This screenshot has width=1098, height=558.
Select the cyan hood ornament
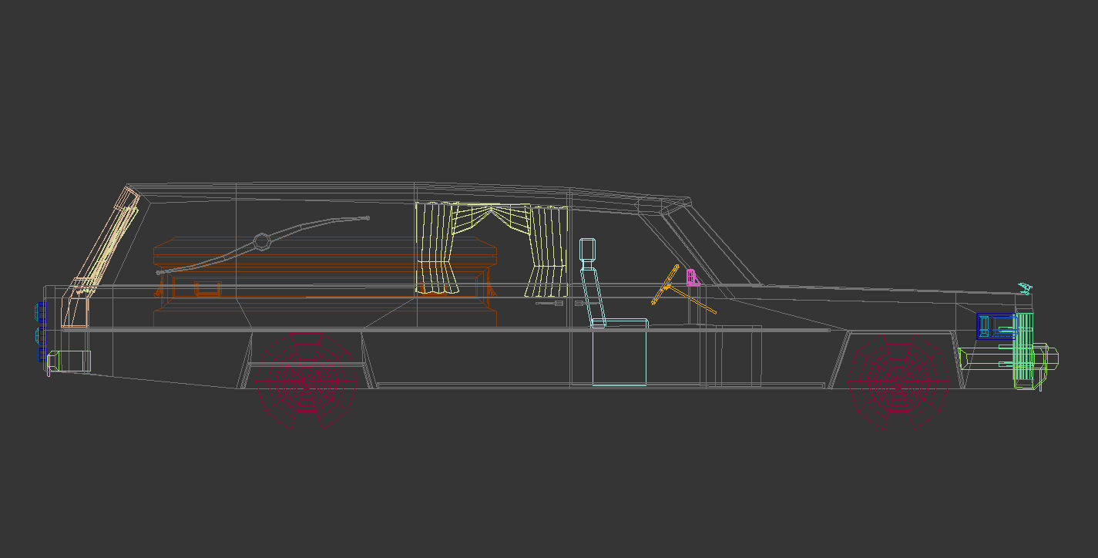[1026, 288]
